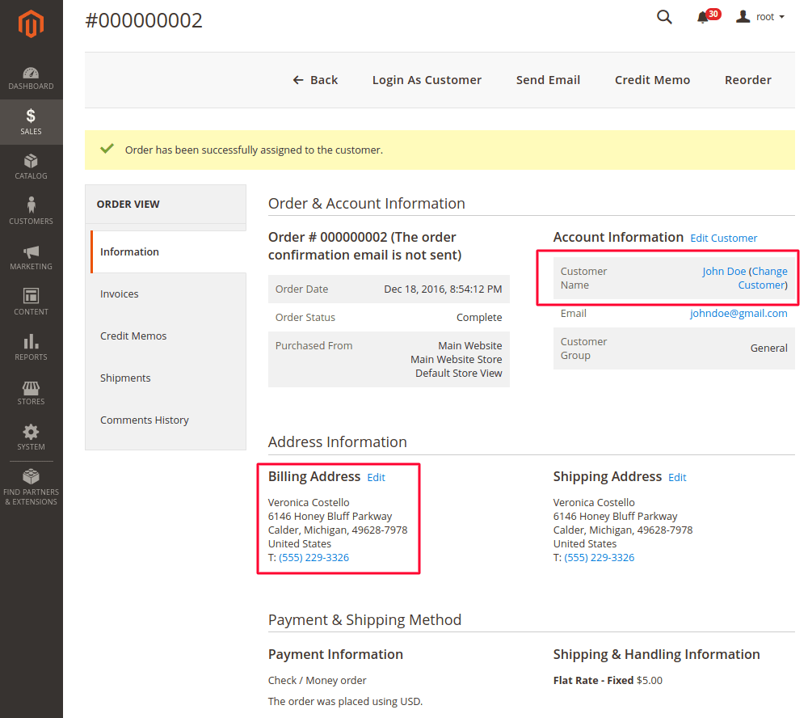
Task: Open johndoe@gmail.com email link
Action: (x=739, y=314)
